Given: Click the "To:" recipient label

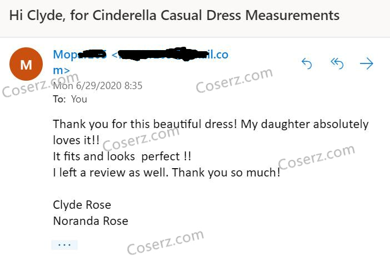Looking at the screenshot, I should click(x=59, y=99).
